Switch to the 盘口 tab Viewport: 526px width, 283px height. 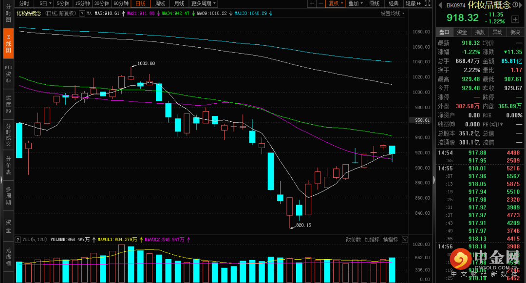pyautogui.click(x=445, y=32)
